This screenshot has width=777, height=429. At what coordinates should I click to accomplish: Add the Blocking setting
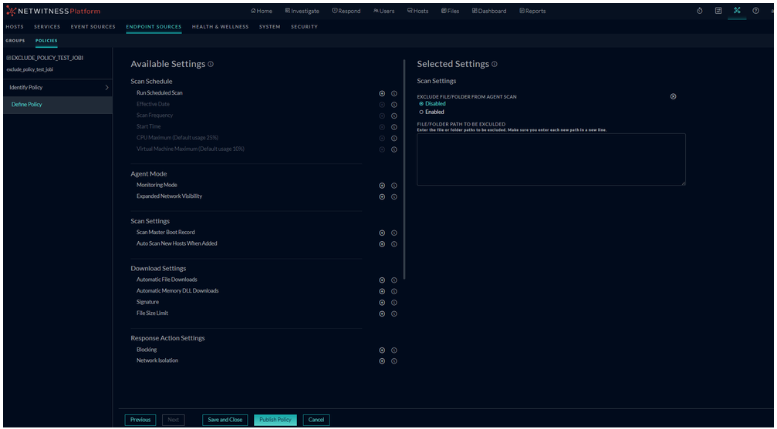pyautogui.click(x=382, y=350)
